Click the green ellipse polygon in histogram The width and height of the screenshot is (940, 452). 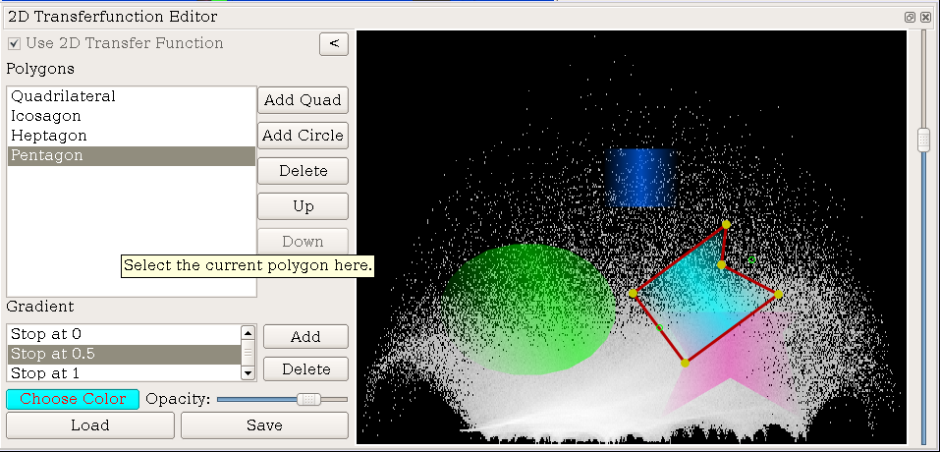pyautogui.click(x=531, y=309)
